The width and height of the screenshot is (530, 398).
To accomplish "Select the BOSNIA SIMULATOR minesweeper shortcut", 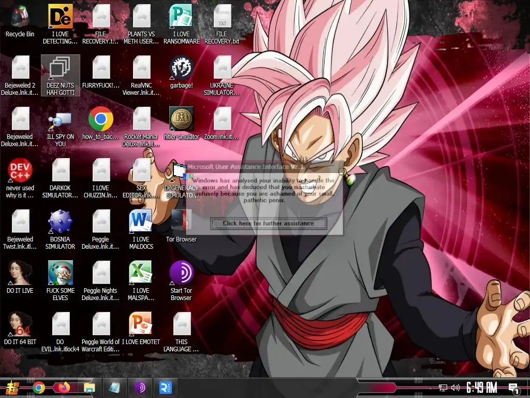I will 60,230.
